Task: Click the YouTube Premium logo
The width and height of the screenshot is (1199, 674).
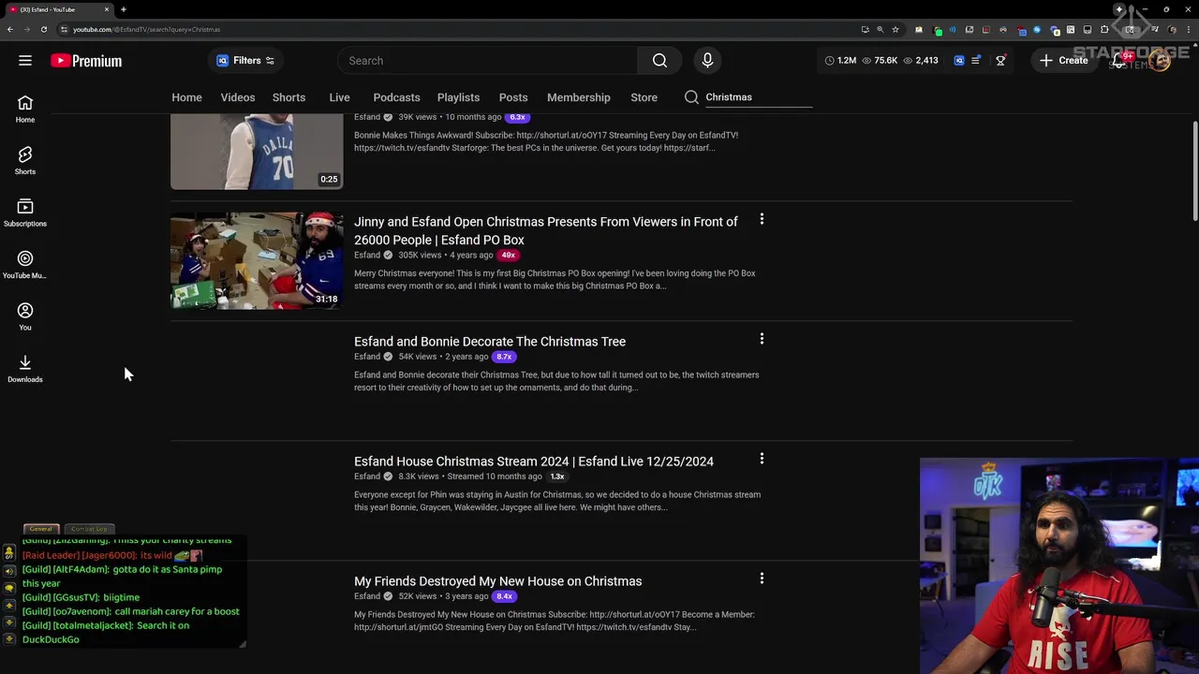Action: [86, 61]
